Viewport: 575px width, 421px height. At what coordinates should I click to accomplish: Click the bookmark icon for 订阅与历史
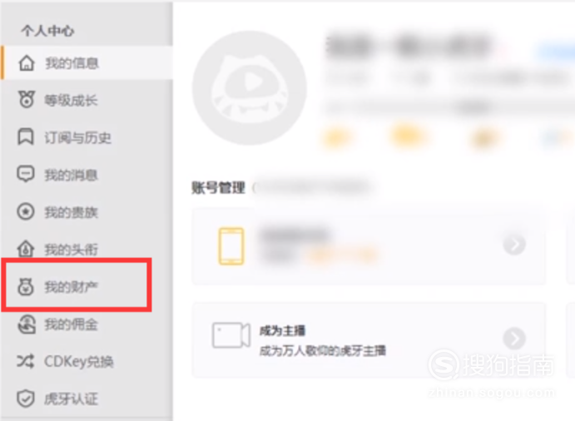point(26,137)
